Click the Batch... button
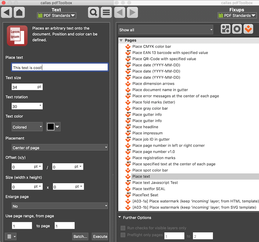The image size is (259, 242). point(80,236)
